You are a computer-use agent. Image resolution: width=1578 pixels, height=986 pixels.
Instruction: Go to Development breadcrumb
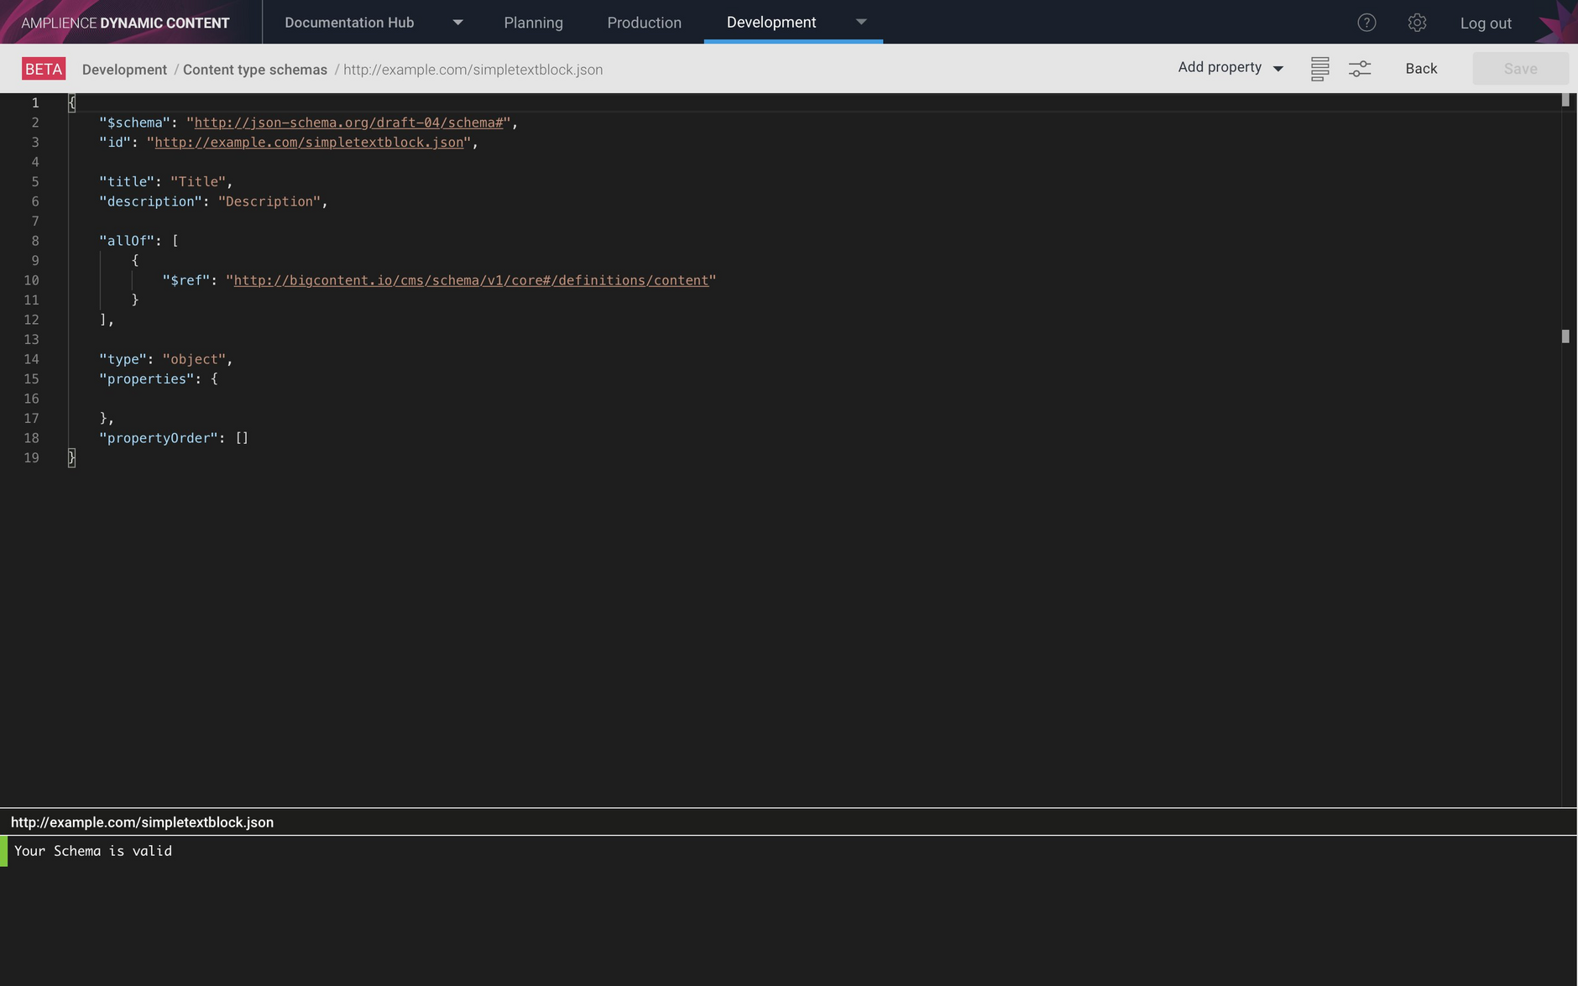click(x=124, y=70)
